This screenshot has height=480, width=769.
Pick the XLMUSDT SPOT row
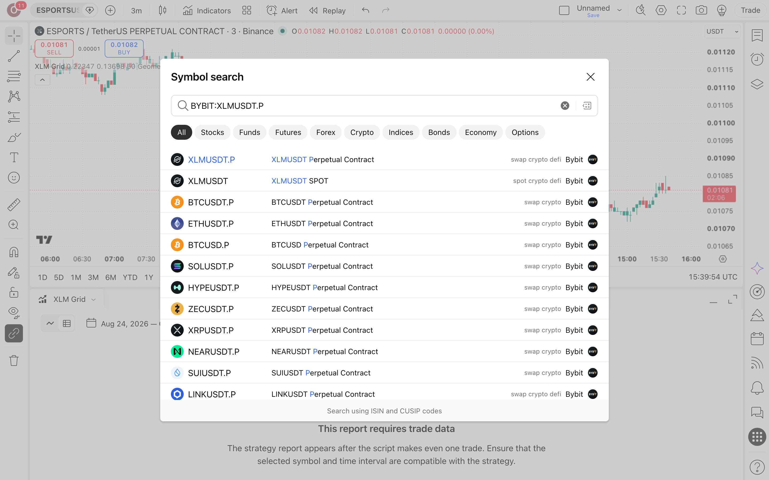(384, 181)
